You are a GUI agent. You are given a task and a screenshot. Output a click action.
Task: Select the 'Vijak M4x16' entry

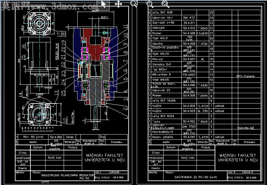pyautogui.click(x=160, y=80)
